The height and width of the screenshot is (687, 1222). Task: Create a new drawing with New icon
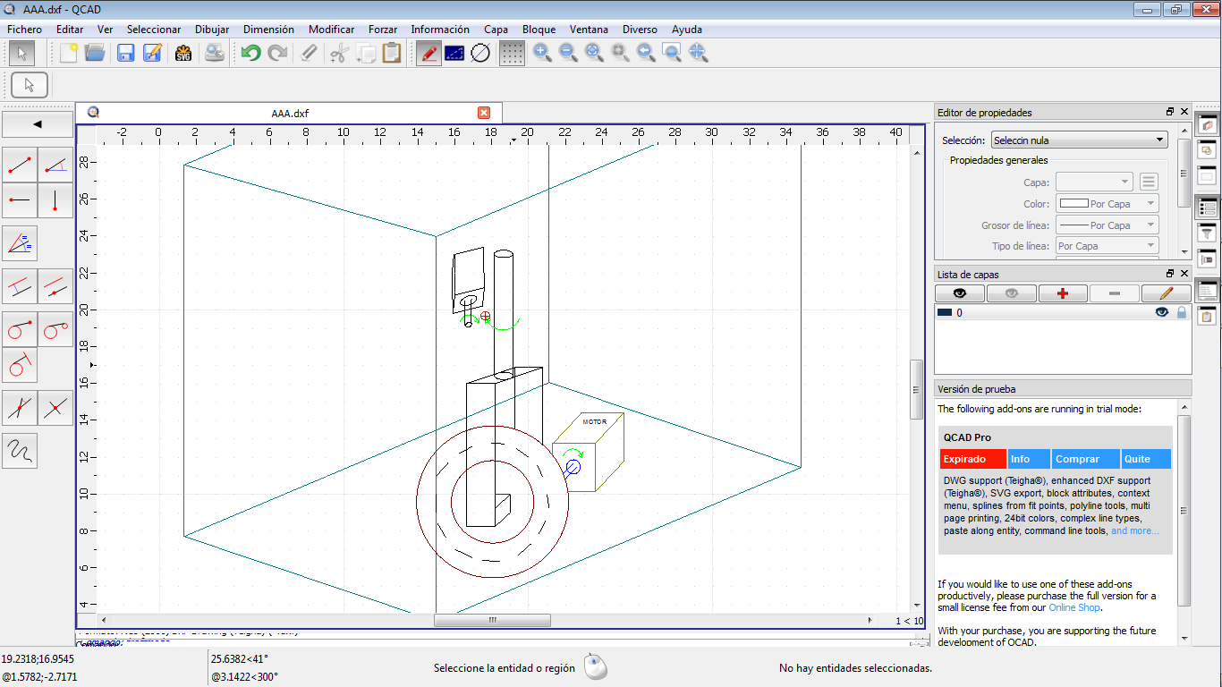point(69,53)
